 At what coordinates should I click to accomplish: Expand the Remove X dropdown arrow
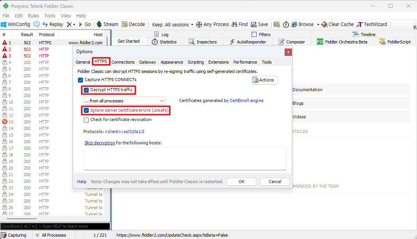coord(74,25)
